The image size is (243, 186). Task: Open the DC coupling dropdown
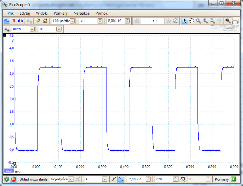pos(58,29)
